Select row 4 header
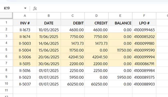168x97 pixels. (x=6, y=43)
